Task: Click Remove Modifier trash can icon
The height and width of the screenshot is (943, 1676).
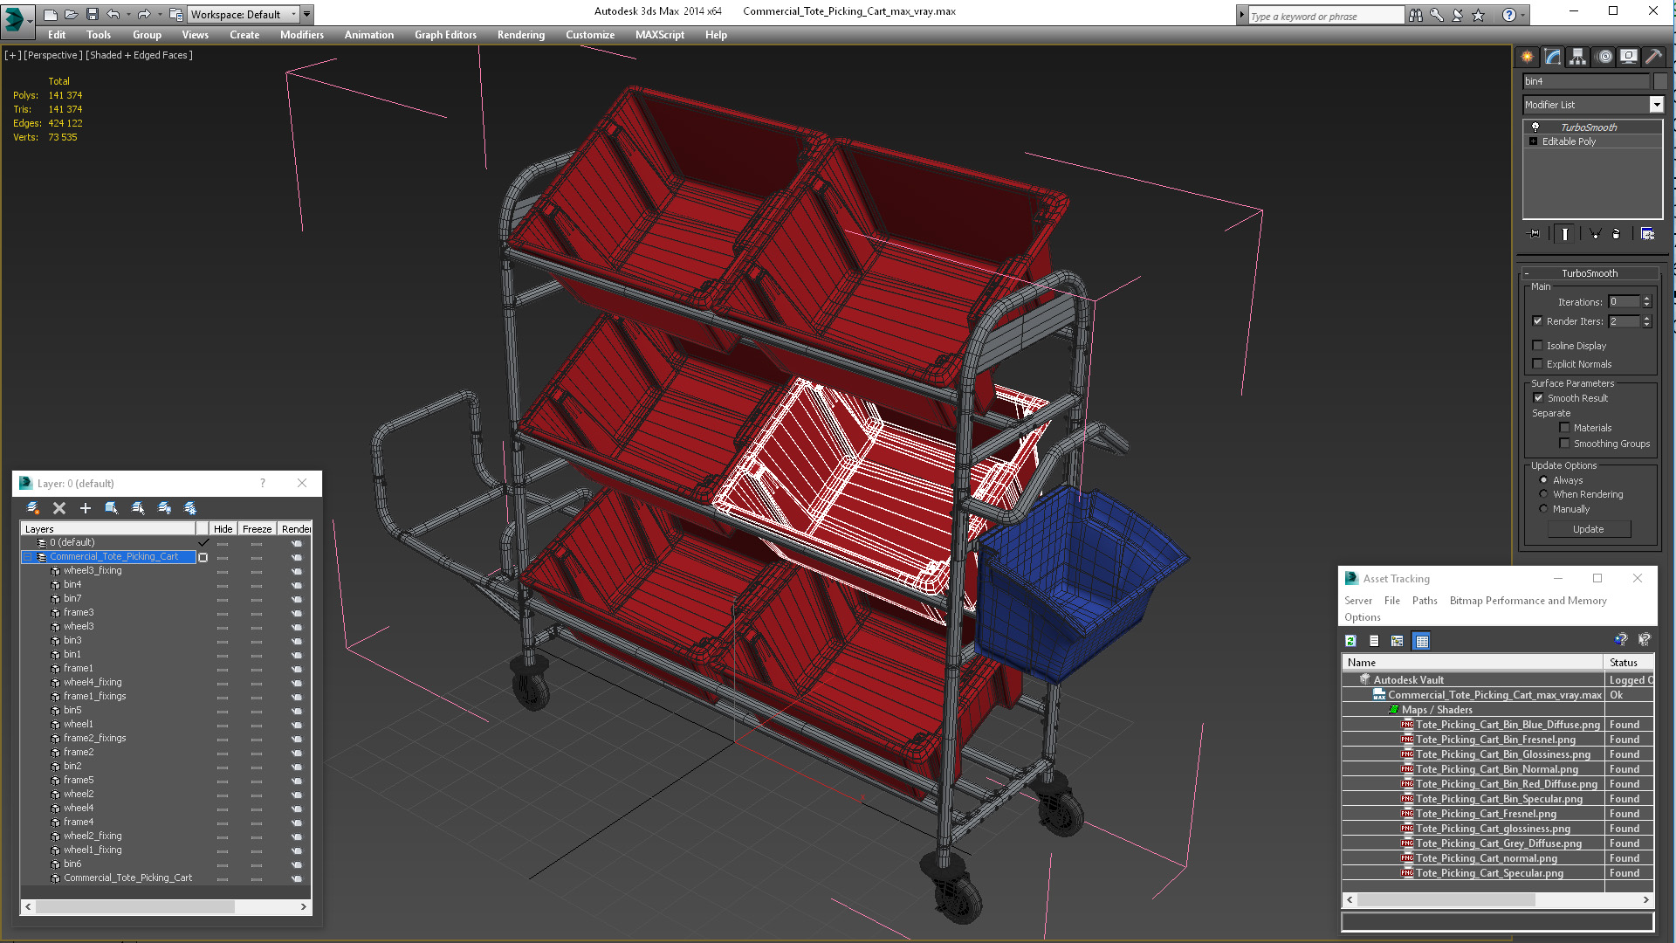Action: pyautogui.click(x=1616, y=234)
